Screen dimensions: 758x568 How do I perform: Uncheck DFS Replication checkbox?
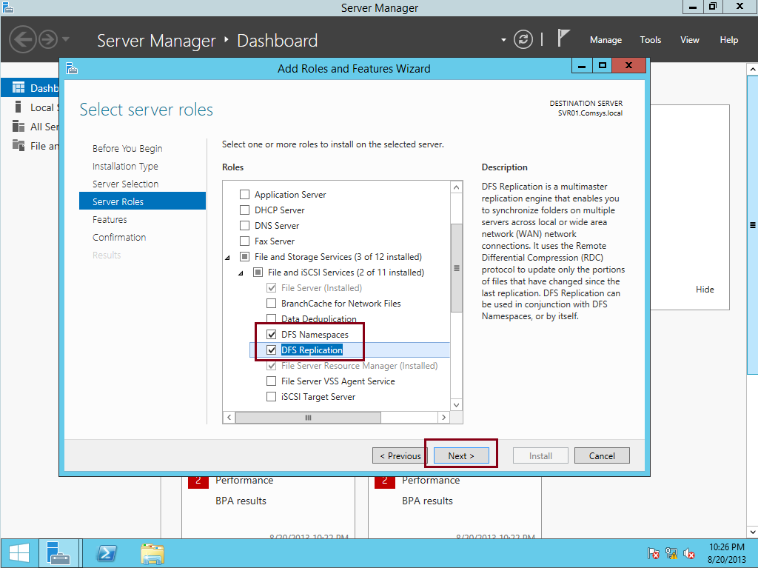[271, 350]
